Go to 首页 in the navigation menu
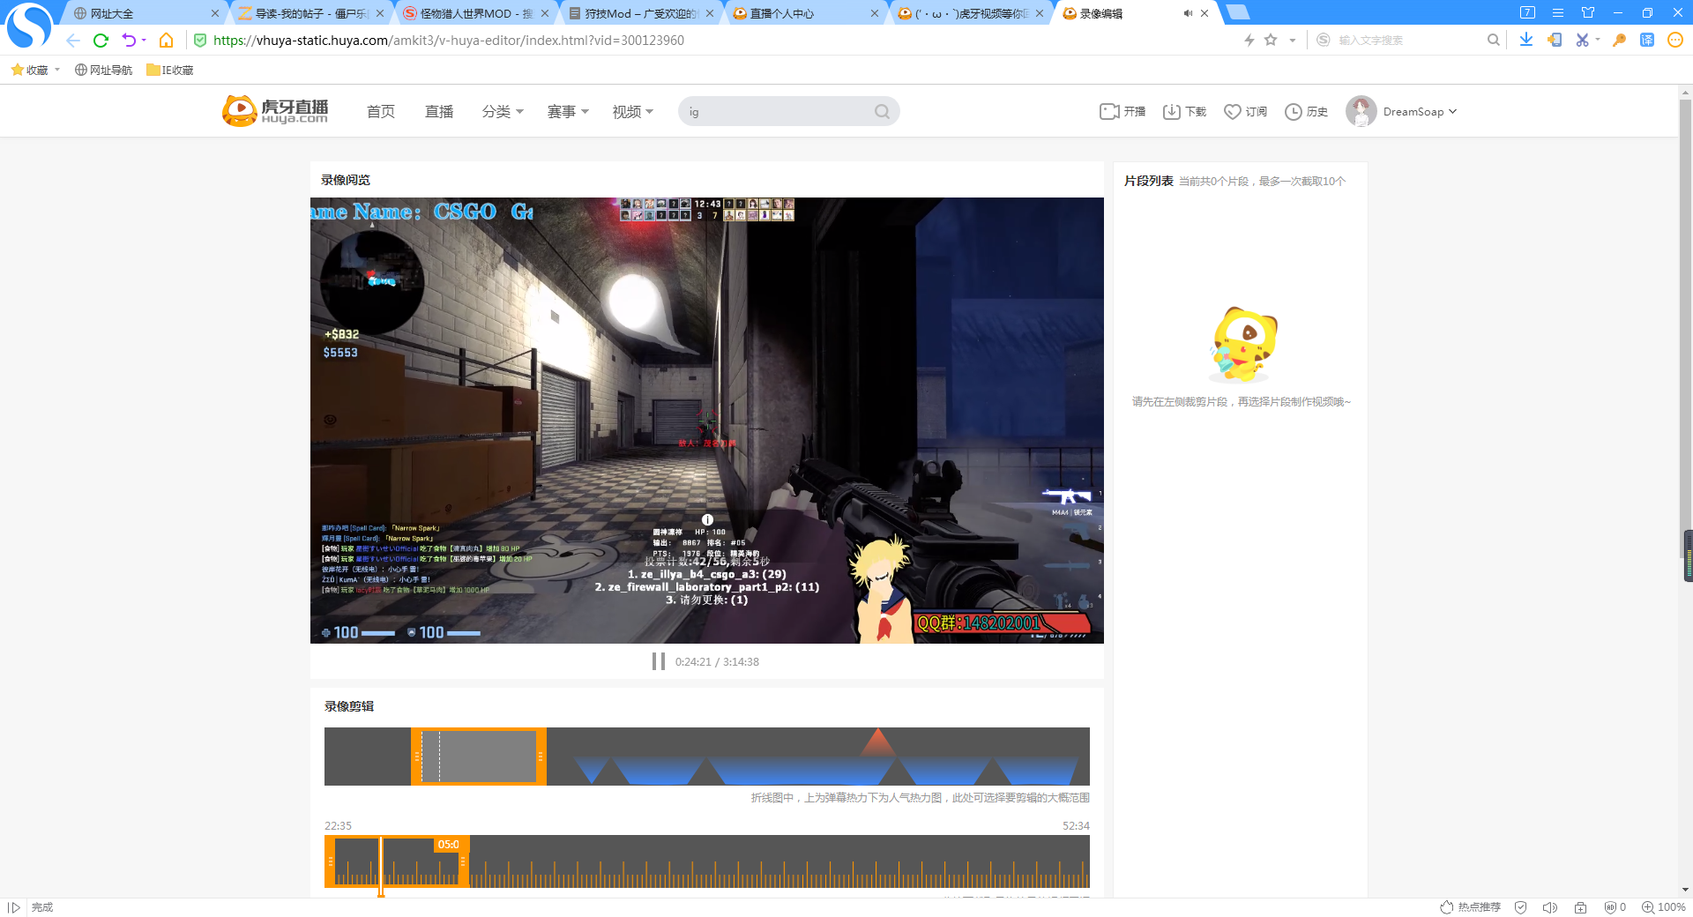The width and height of the screenshot is (1693, 917). [381, 111]
